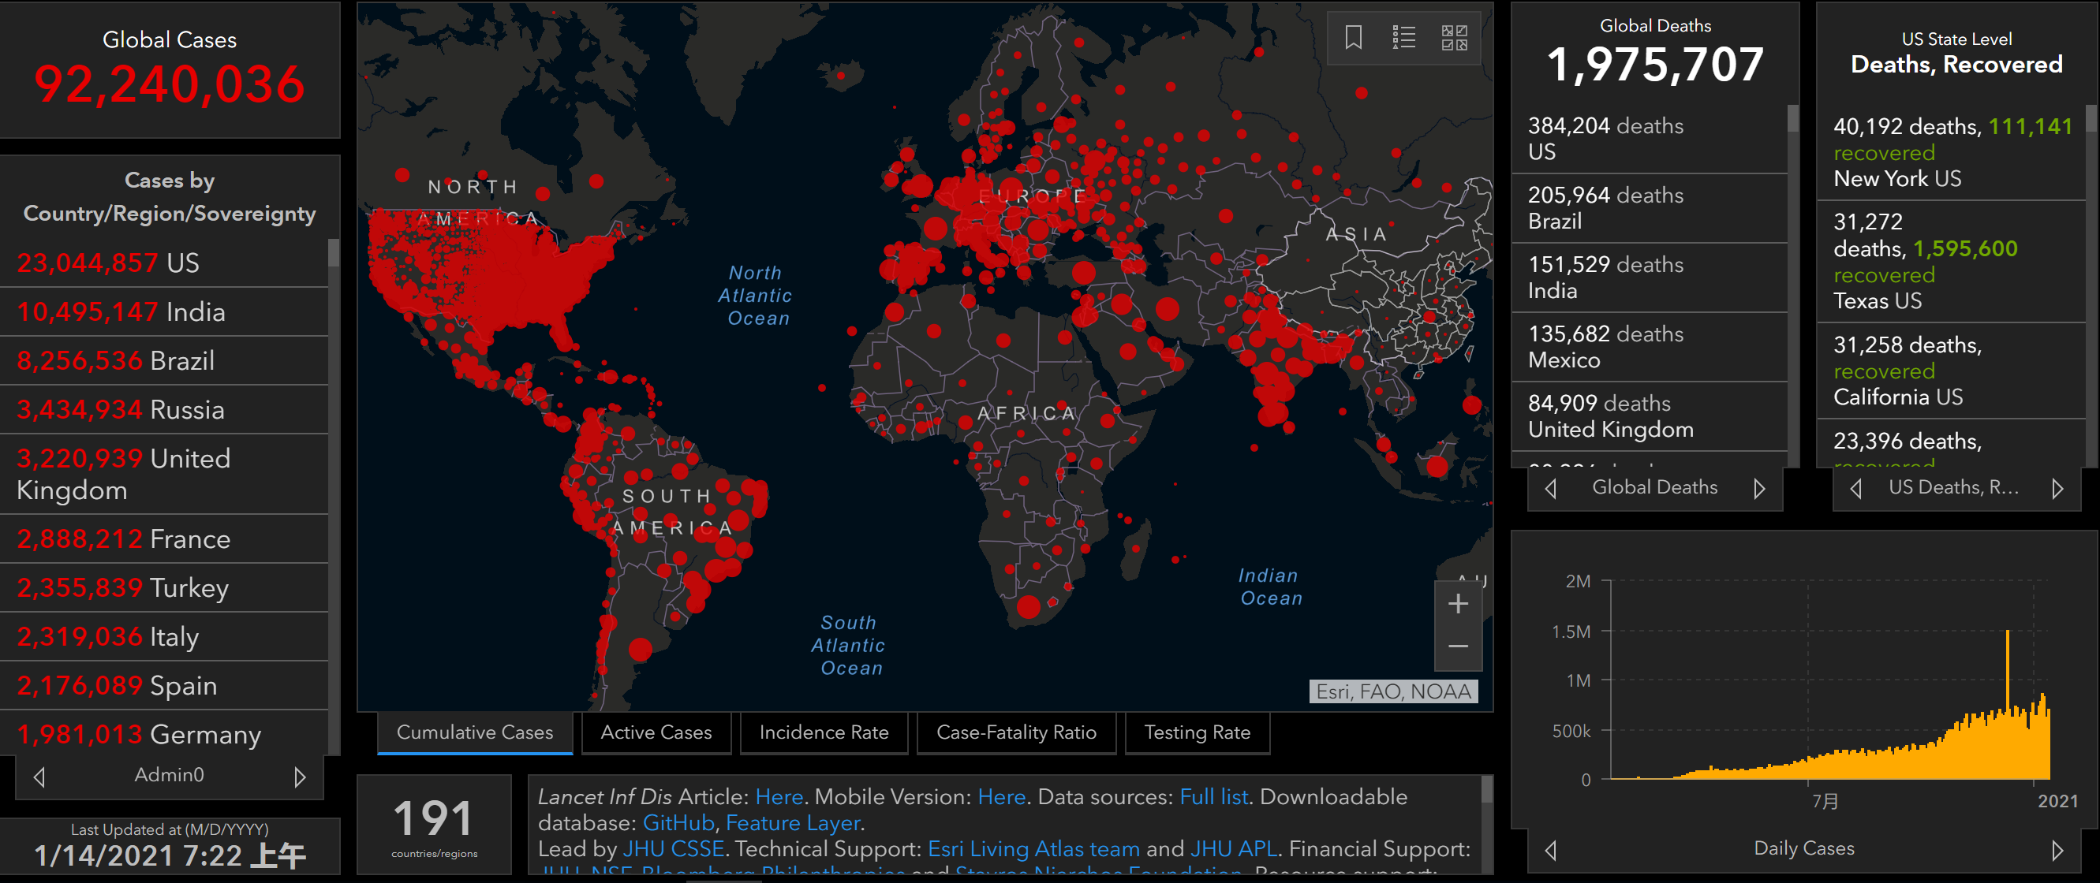
Task: Open the map bookmarks icon
Action: point(1353,38)
